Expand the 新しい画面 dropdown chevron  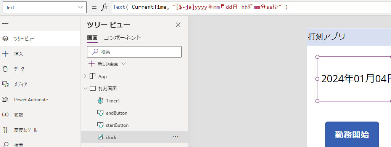pyautogui.click(x=124, y=64)
